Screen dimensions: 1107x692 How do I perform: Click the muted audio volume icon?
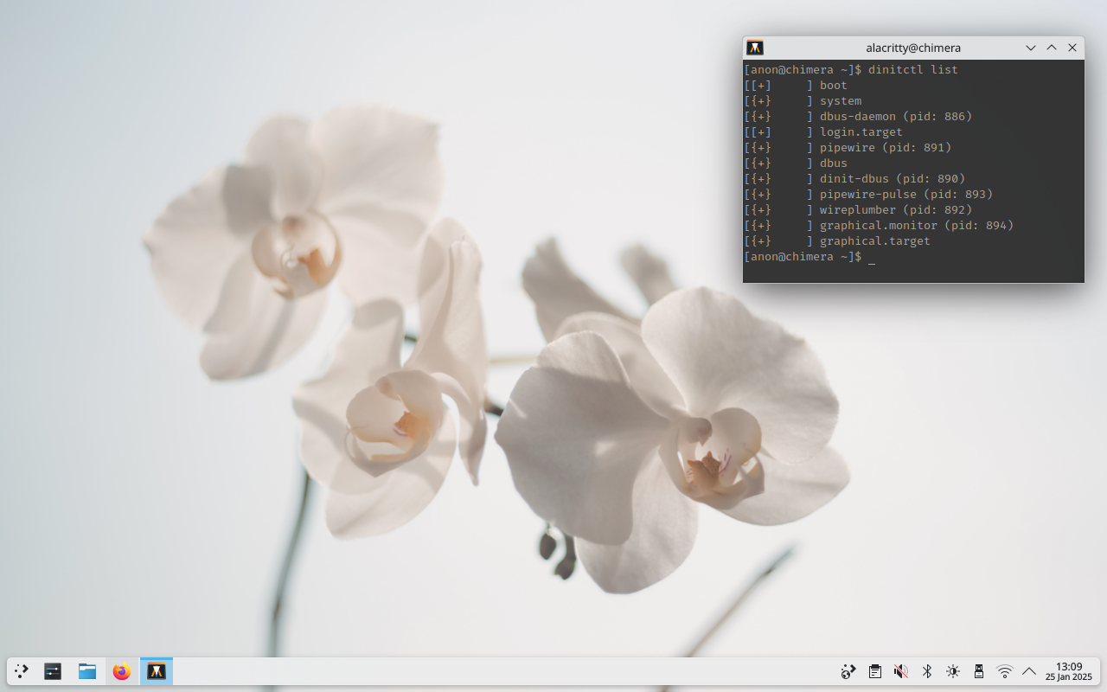pyautogui.click(x=901, y=671)
